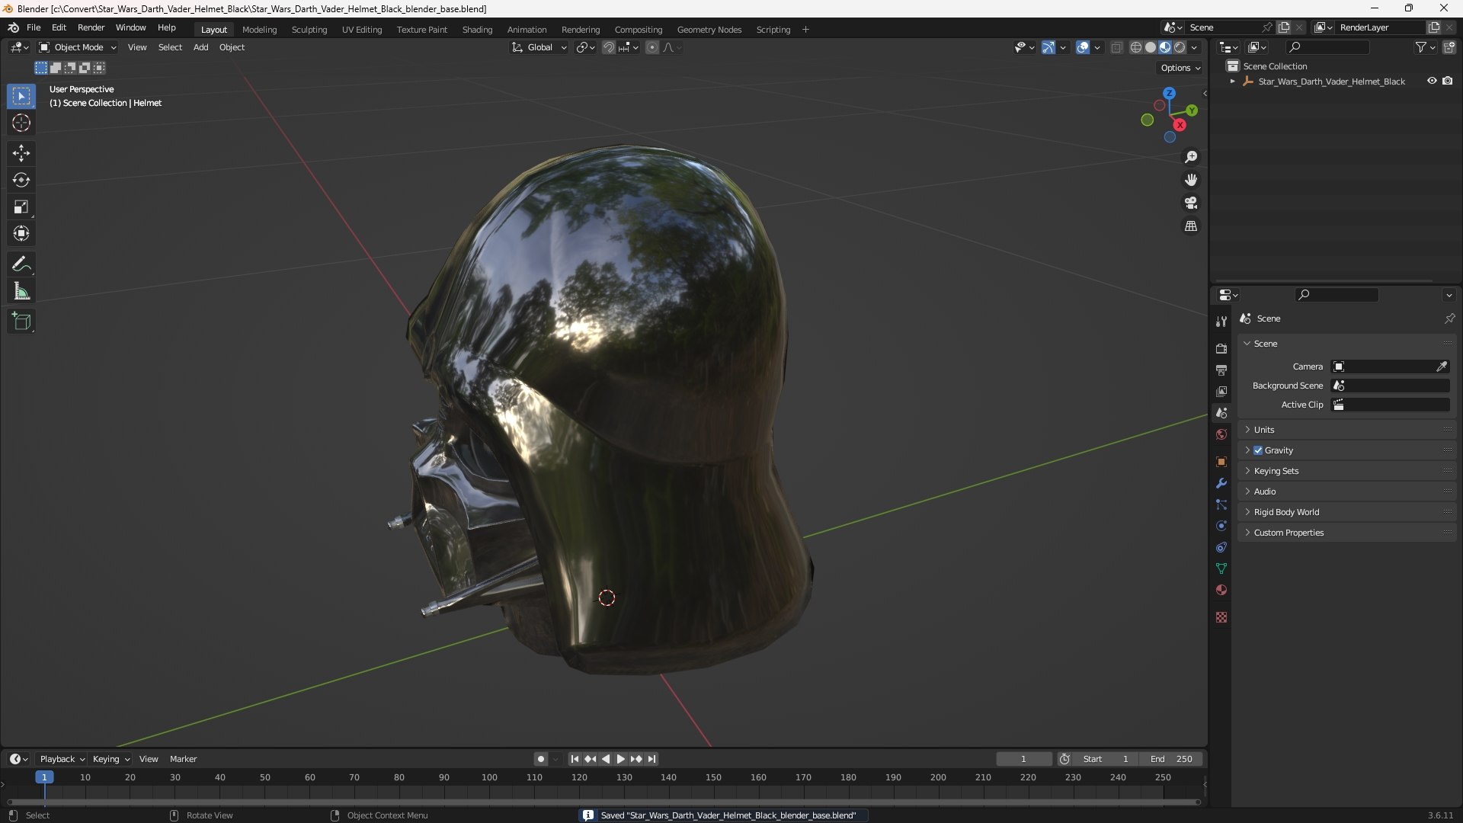The height and width of the screenshot is (823, 1463).
Task: Switch orthographic perspective grid icon
Action: [1191, 226]
